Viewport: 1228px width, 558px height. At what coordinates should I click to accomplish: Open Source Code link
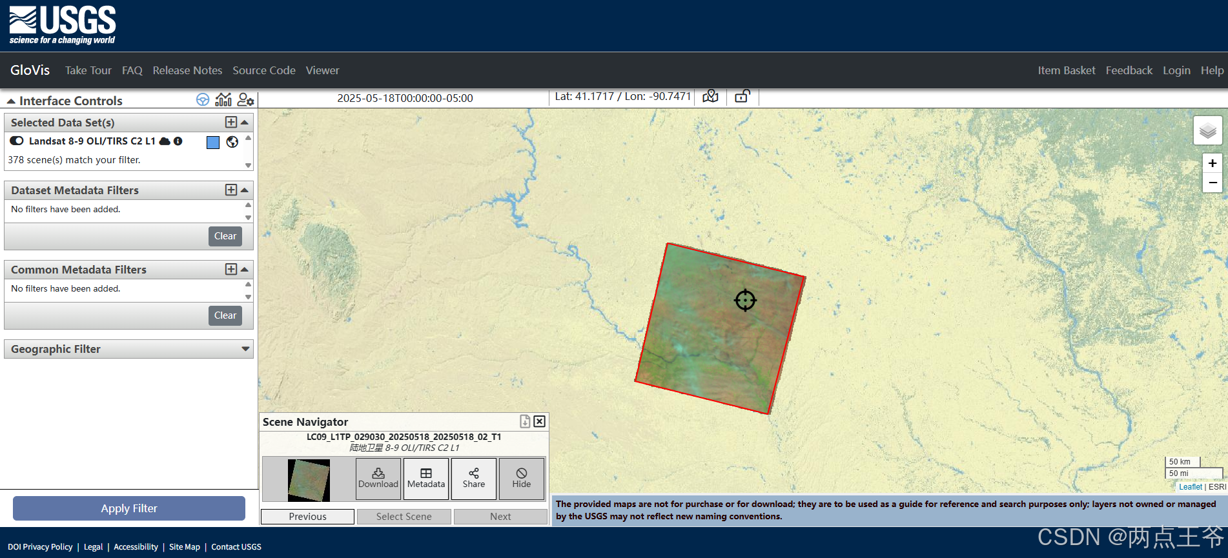[x=264, y=70]
